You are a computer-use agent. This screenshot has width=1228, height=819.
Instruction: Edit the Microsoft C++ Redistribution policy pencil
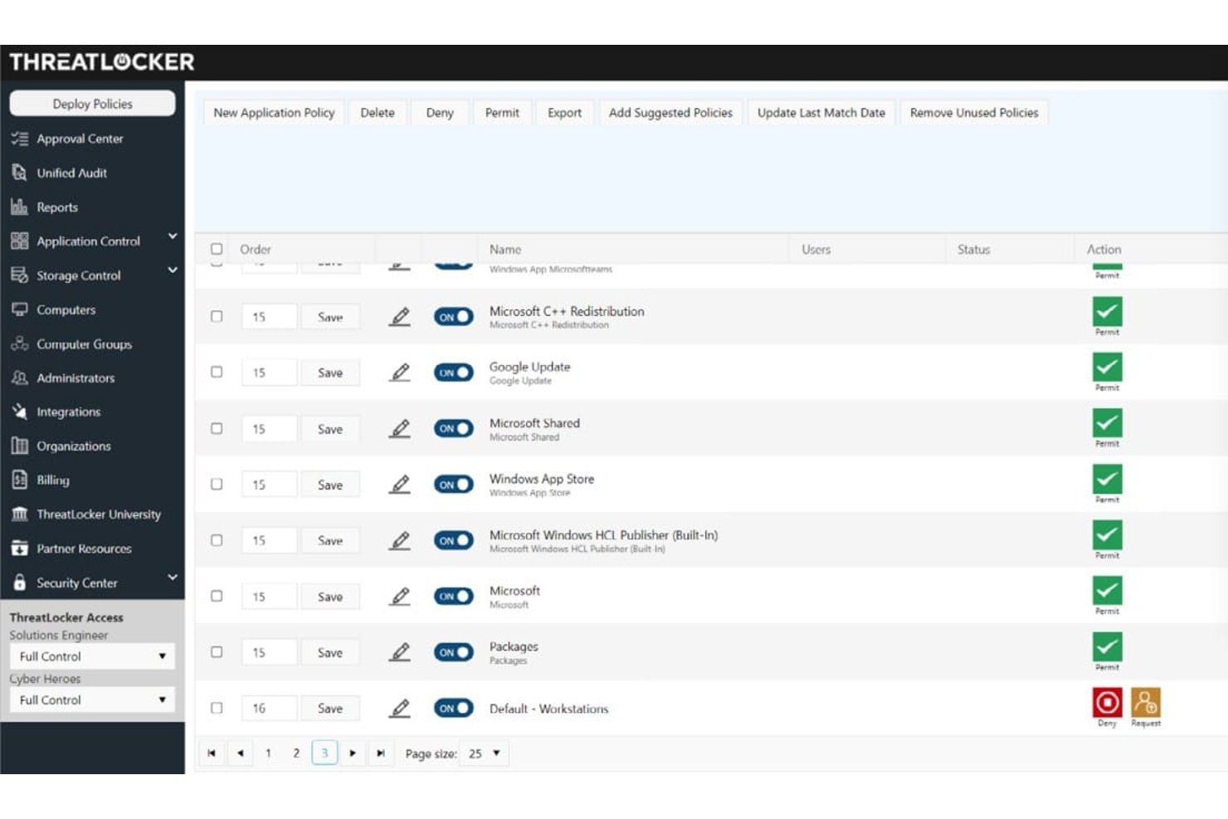point(400,317)
